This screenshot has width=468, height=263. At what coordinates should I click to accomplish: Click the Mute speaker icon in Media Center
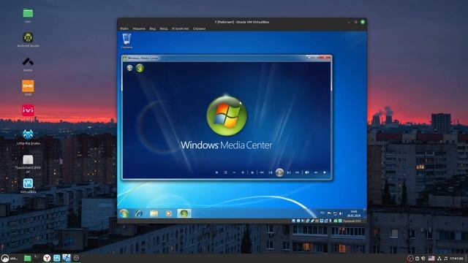tap(307, 172)
